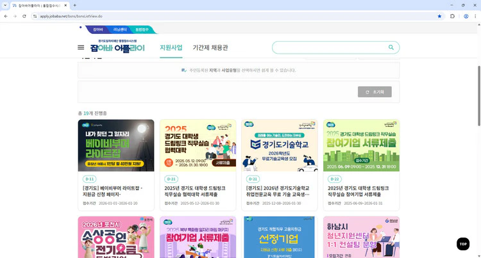Click the 초기화 reset button

click(x=375, y=92)
